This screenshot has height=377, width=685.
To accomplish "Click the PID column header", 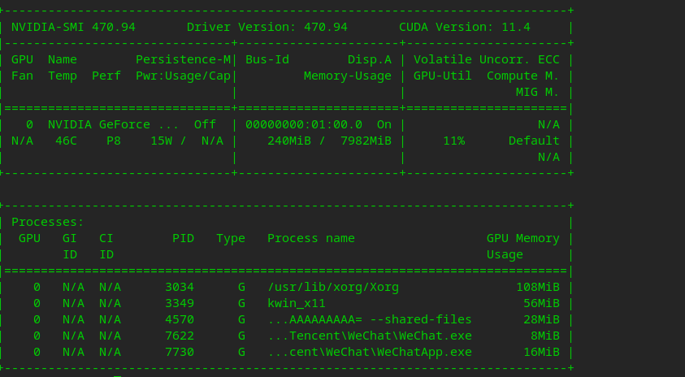I will (183, 239).
